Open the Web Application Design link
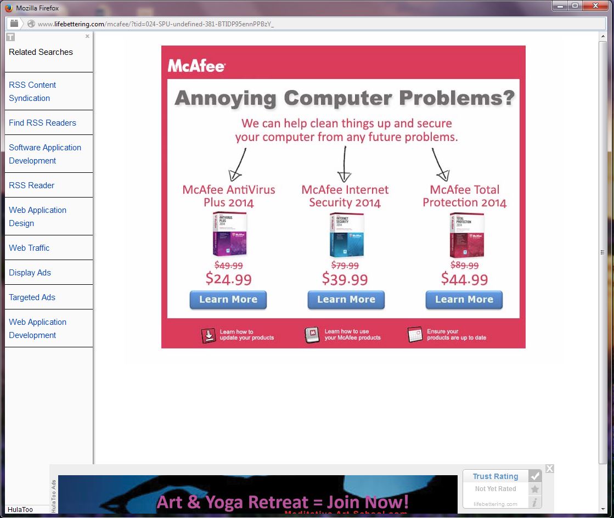The height and width of the screenshot is (518, 614). pos(38,217)
